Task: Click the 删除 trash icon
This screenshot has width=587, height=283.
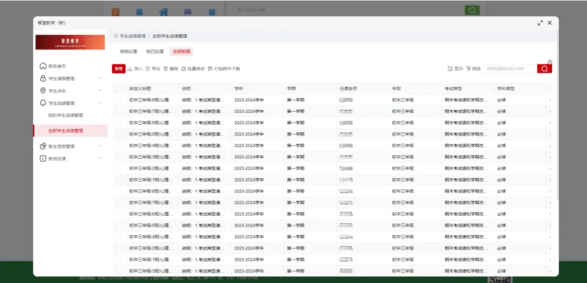Action: 166,69
